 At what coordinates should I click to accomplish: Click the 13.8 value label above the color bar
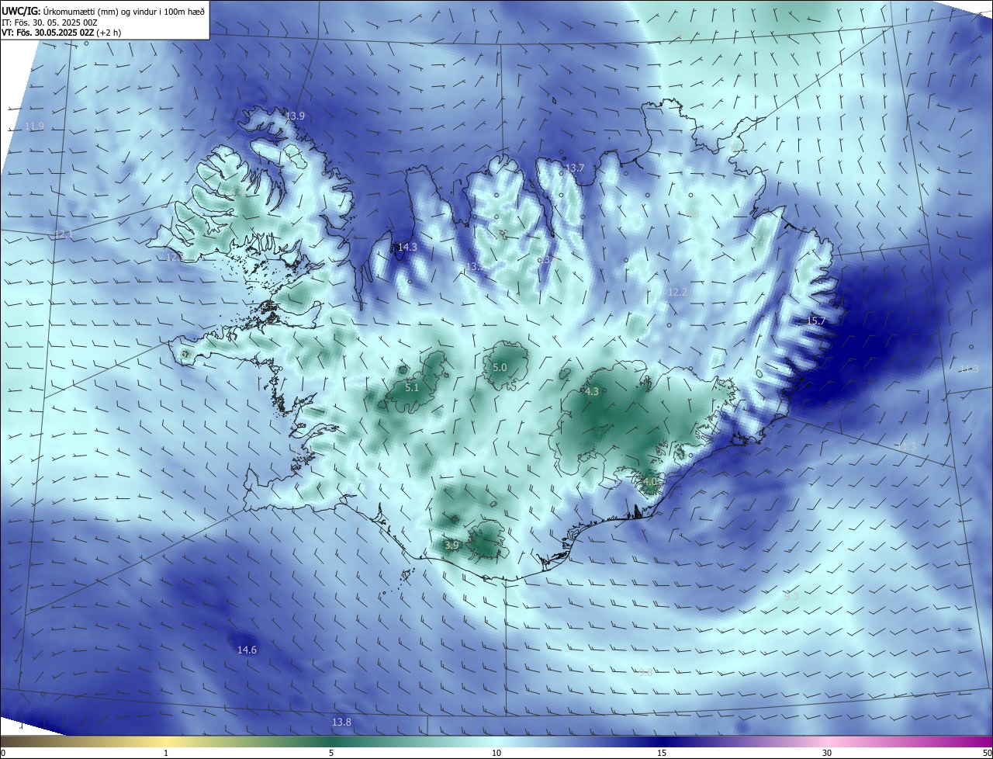coord(341,722)
